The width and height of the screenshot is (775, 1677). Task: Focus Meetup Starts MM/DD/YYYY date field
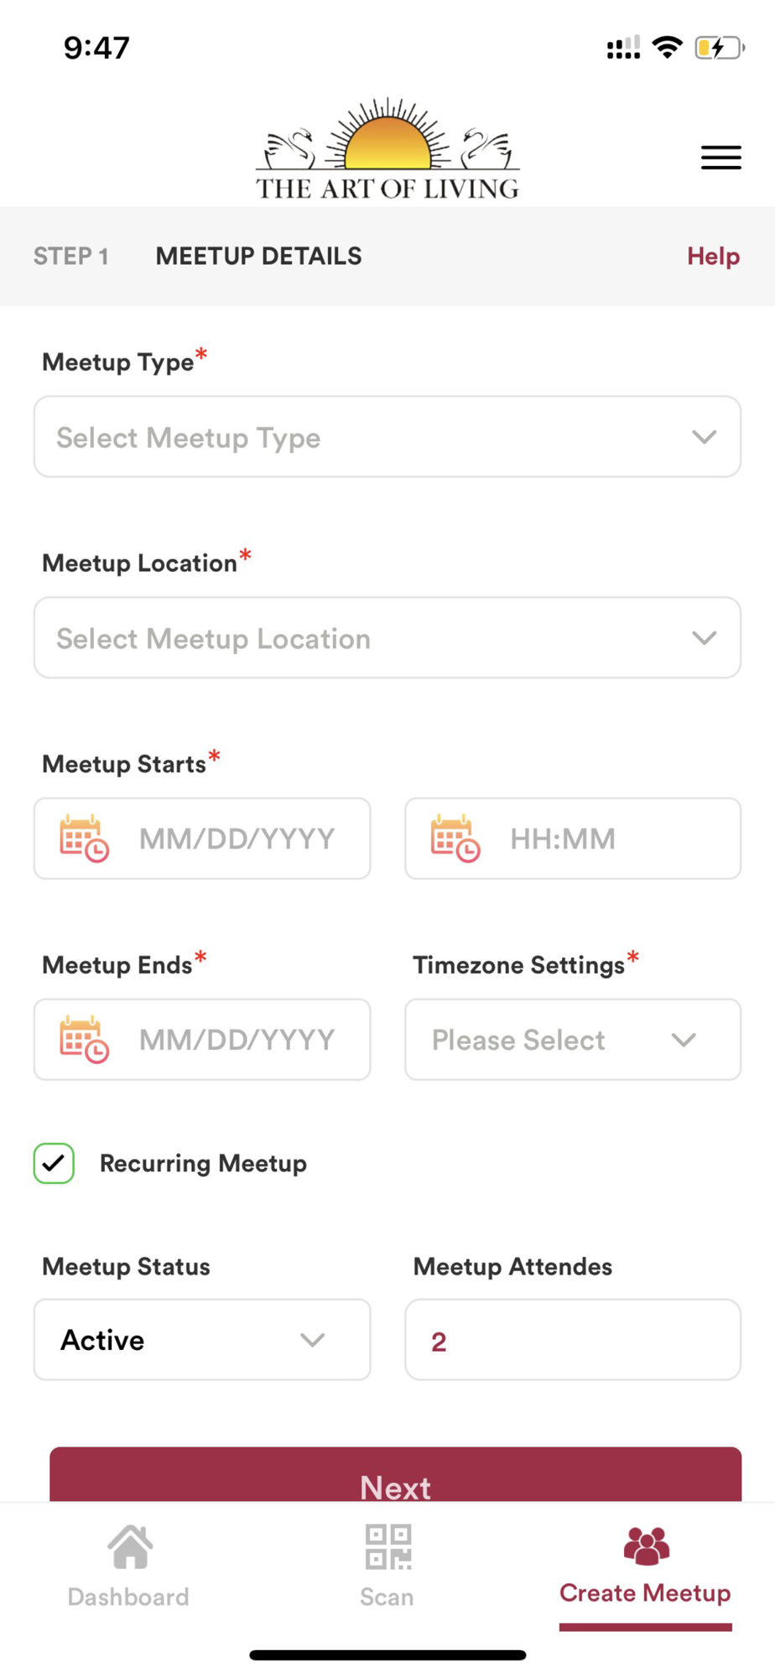pos(202,838)
